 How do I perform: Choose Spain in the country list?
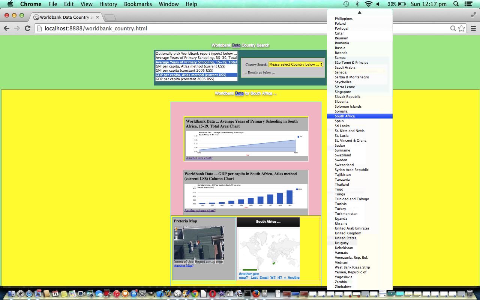[x=360, y=121]
